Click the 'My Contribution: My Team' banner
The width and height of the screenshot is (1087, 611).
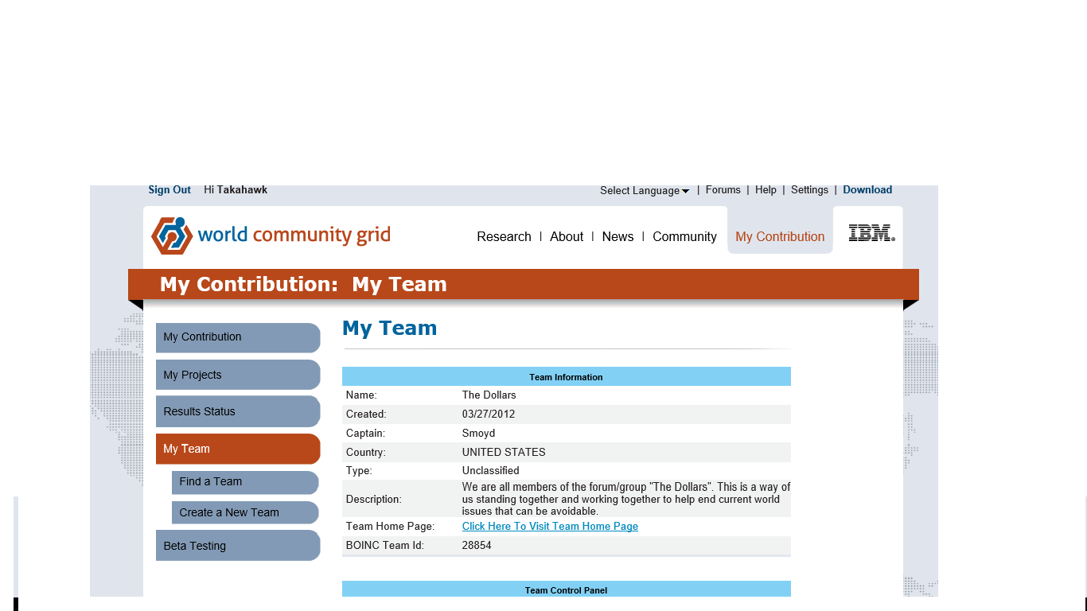[x=524, y=284]
